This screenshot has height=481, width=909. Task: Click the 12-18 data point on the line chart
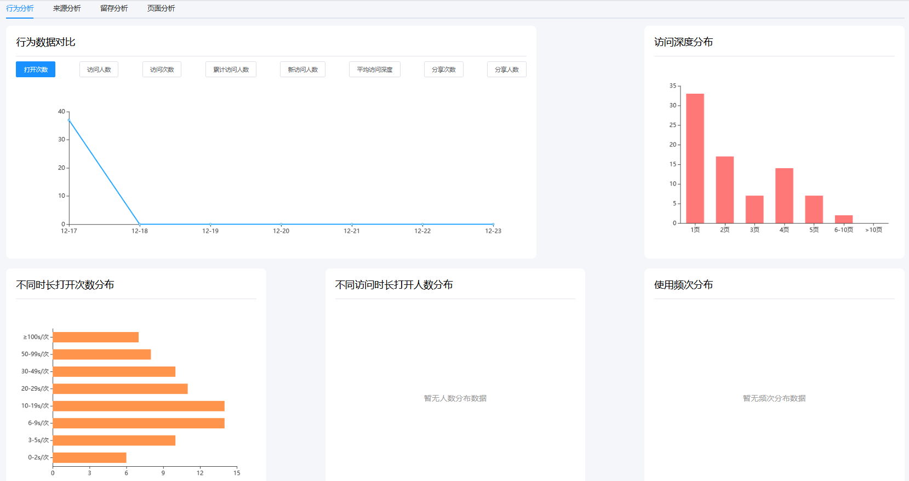140,224
